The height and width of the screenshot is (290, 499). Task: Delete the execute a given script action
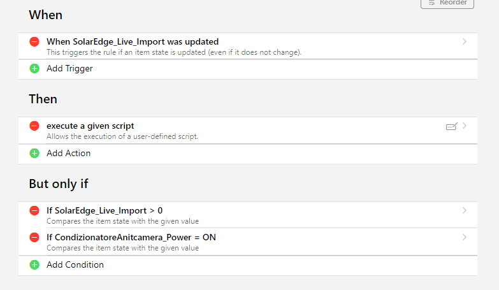tap(34, 126)
